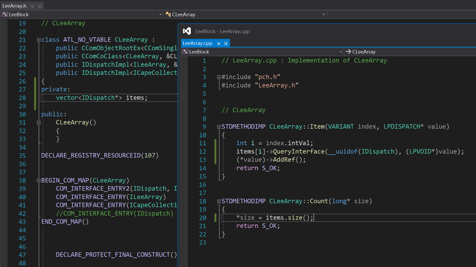Click line number 23 in LeeArray.cpp

coord(202,243)
